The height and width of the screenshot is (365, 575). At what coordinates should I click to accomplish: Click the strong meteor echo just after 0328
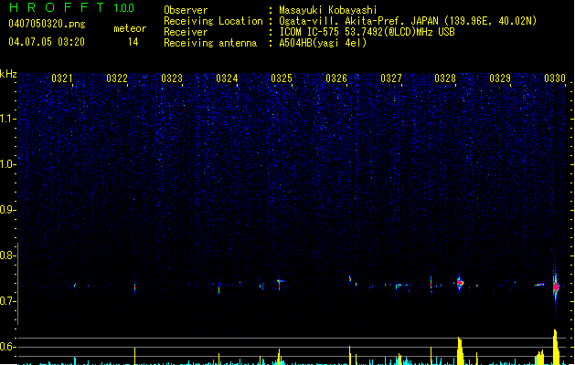click(x=460, y=283)
